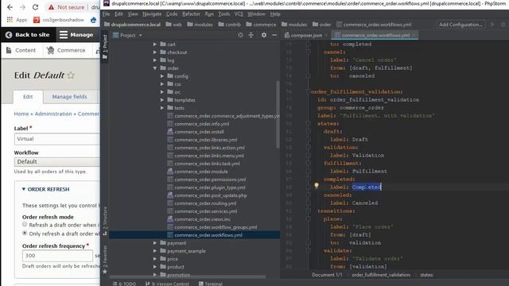Viewport: 509px width, 286px height.
Task: Click the Locate/scroll from source target icon
Action: click(240, 35)
